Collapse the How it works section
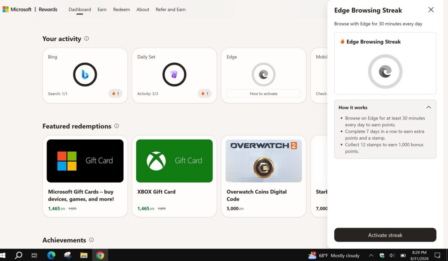This screenshot has height=261, width=448. 429,107
